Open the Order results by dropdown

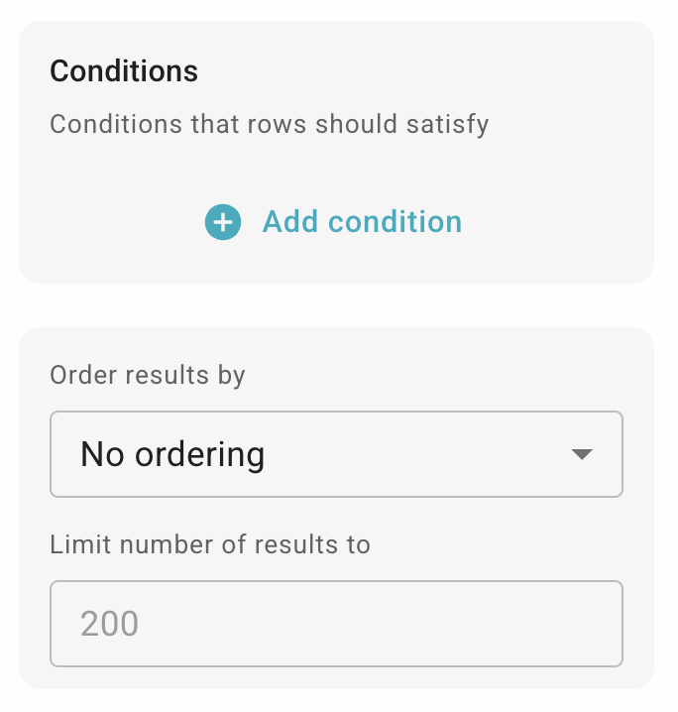point(336,454)
